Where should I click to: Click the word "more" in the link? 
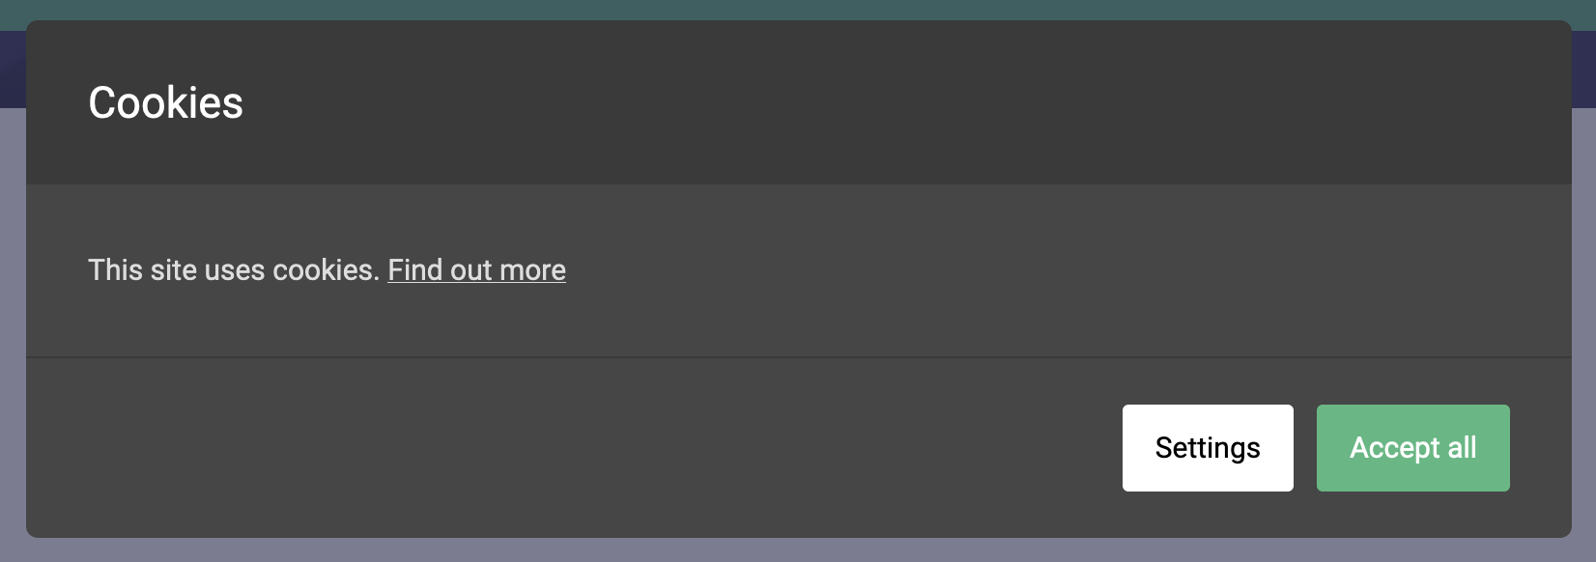[x=532, y=270]
